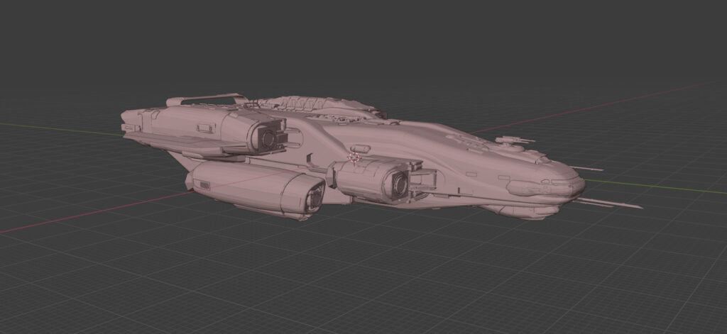Click the 3D cursor on the hull
Image resolution: width=727 pixels, height=334 pixels.
tap(355, 157)
